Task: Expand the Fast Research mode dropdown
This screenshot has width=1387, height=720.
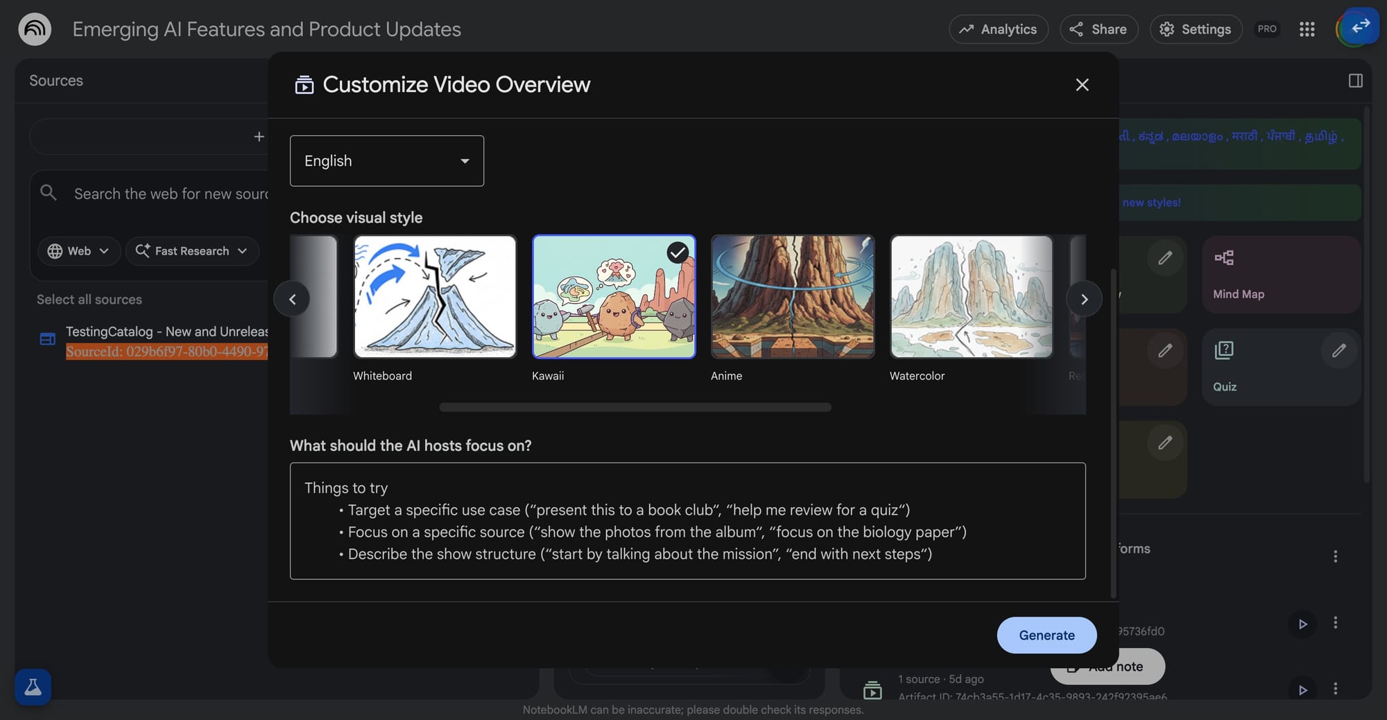Action: pos(192,251)
